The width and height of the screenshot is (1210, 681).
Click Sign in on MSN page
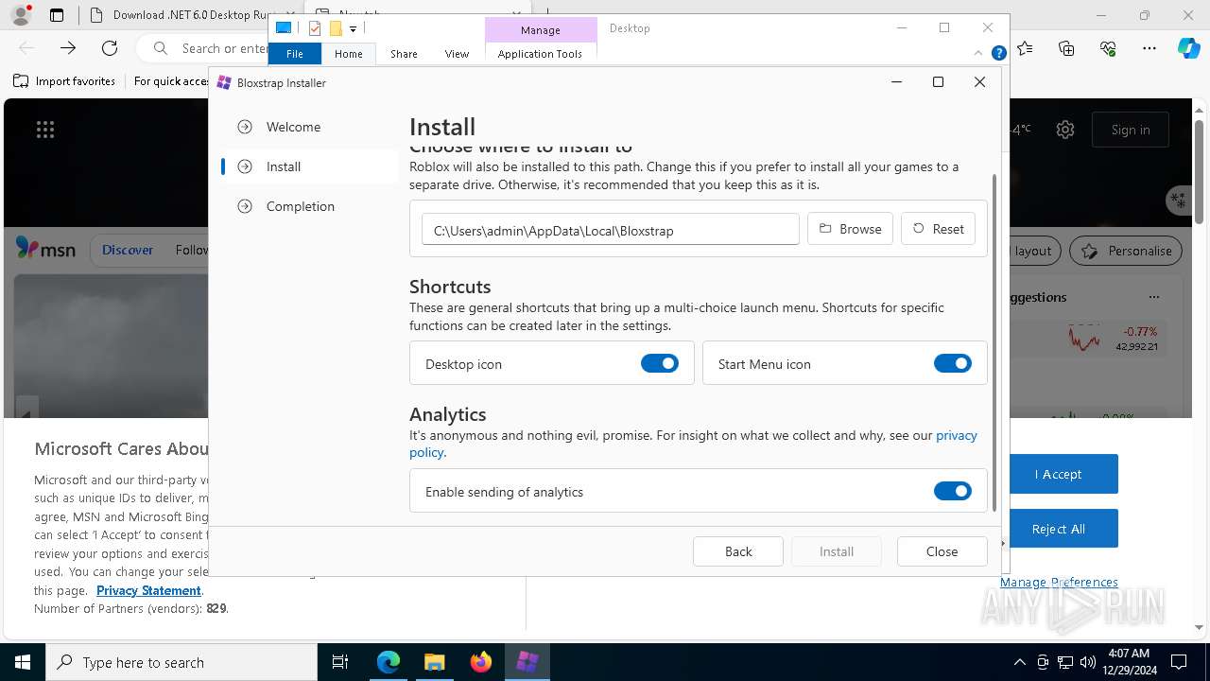pos(1131,130)
